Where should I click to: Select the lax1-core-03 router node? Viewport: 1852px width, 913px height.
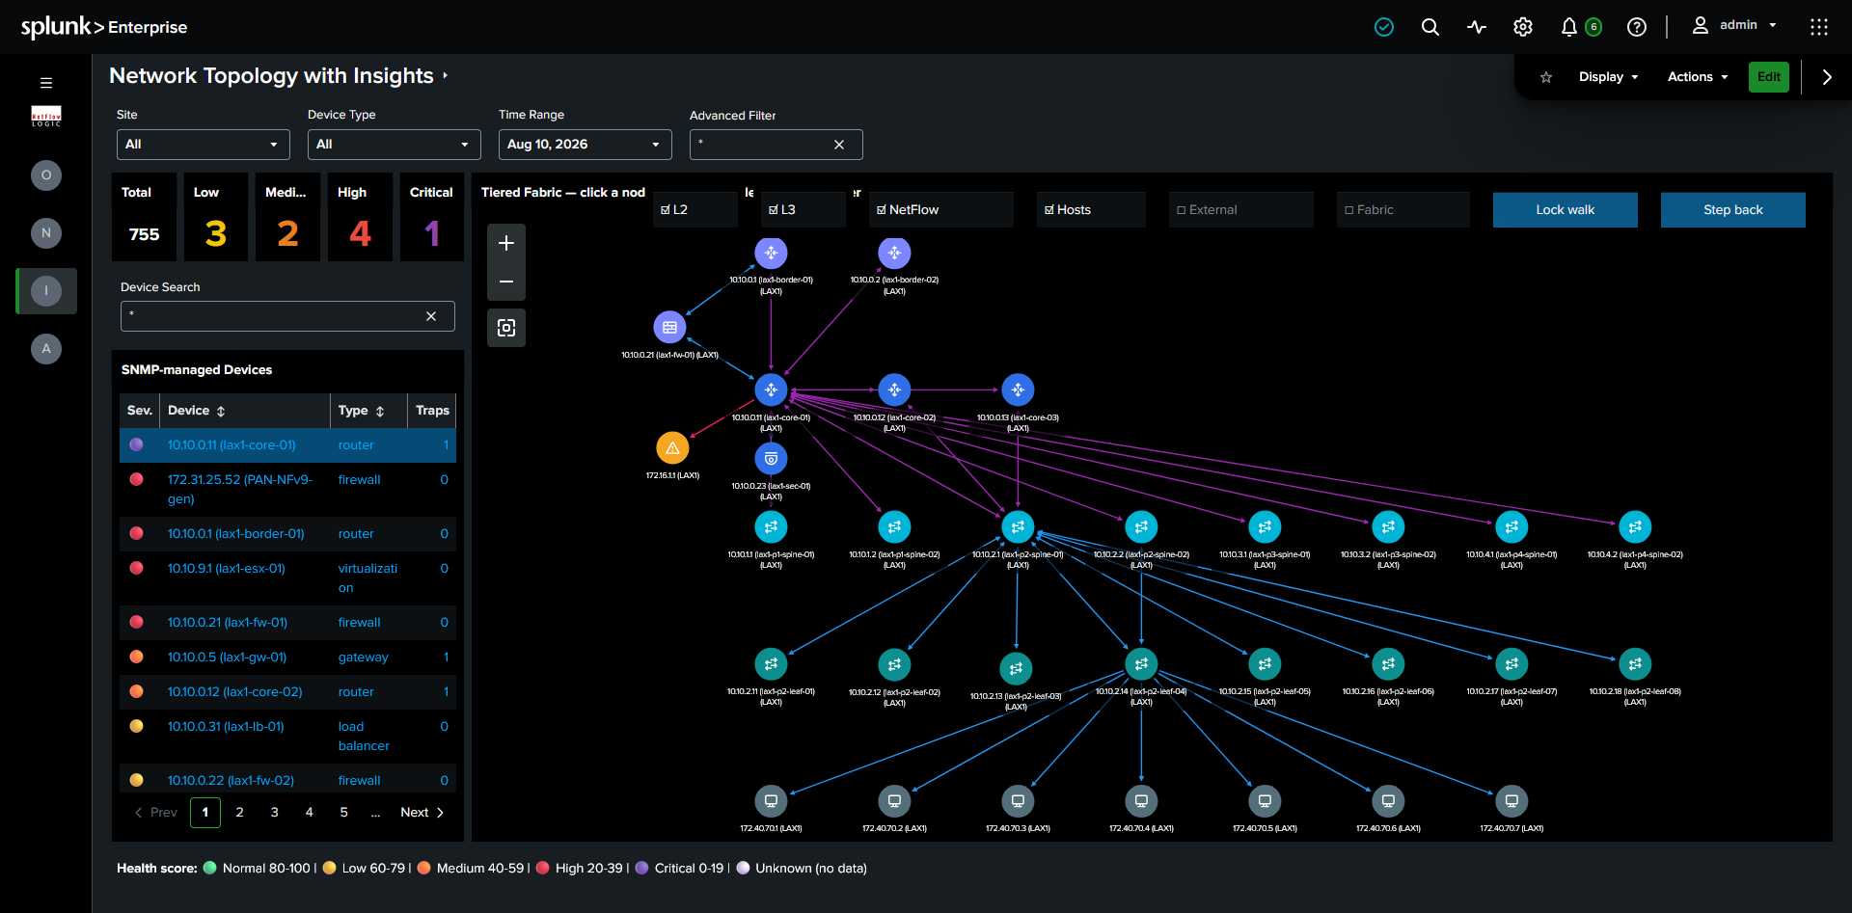pyautogui.click(x=1018, y=390)
